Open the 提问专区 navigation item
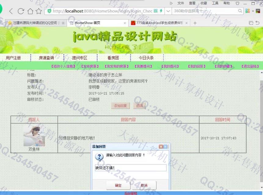Image resolution: width=263 pixels, height=195 pixels. click(79, 58)
